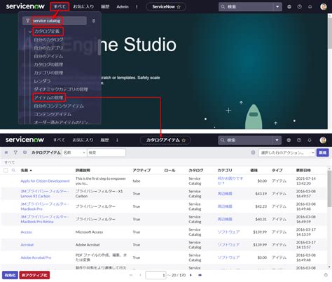The image size is (332, 282).
Task: Click the column search magnifier icon
Action: pyautogui.click(x=13, y=170)
